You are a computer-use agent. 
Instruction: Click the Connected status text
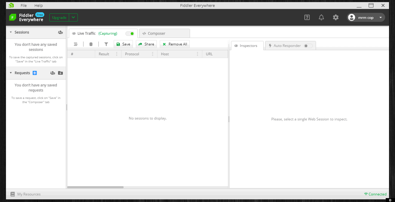378,194
